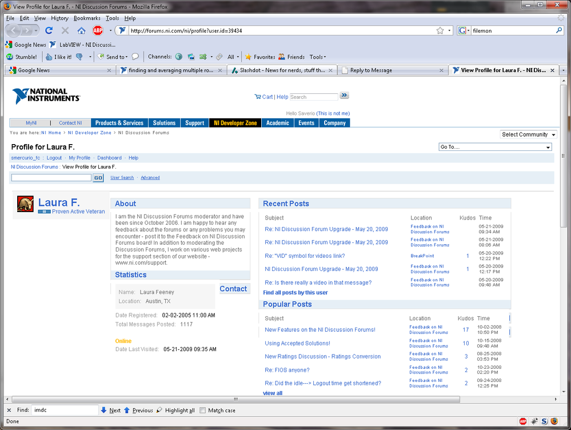Click the StumbleUpon thumbs-down icon

pos(79,57)
